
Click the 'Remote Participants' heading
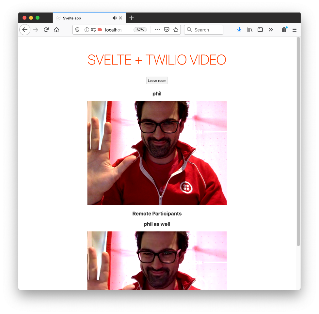(157, 214)
